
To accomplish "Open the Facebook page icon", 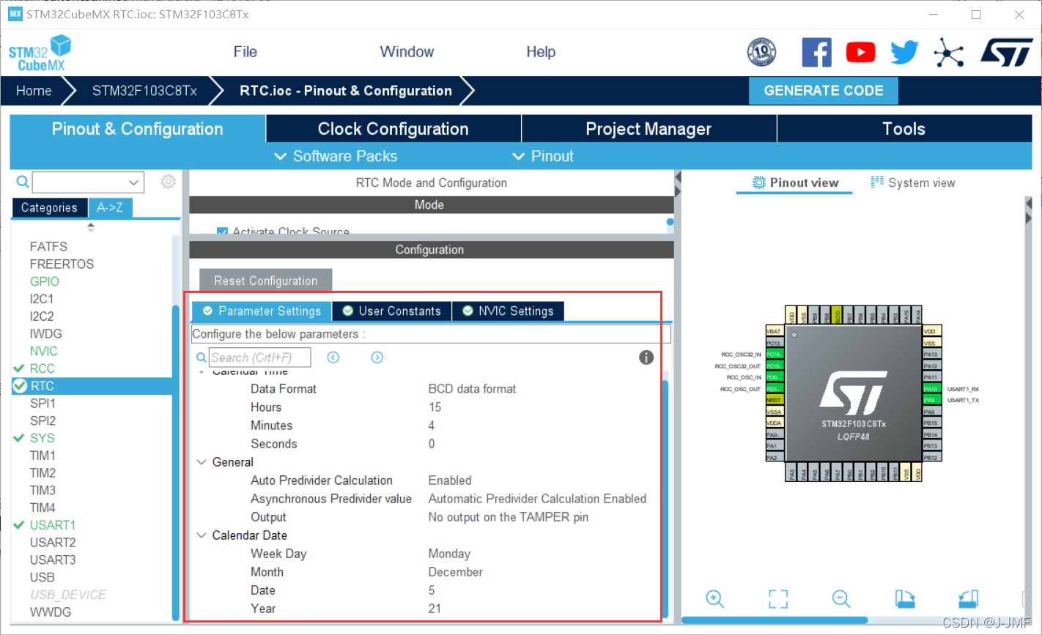I will (x=816, y=53).
